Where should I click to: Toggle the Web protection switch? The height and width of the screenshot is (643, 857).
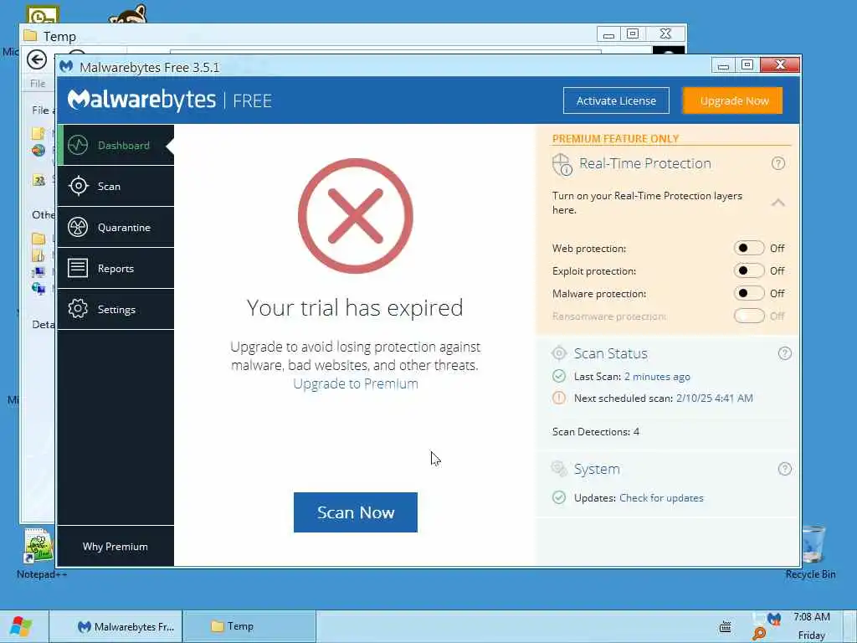[x=749, y=248]
